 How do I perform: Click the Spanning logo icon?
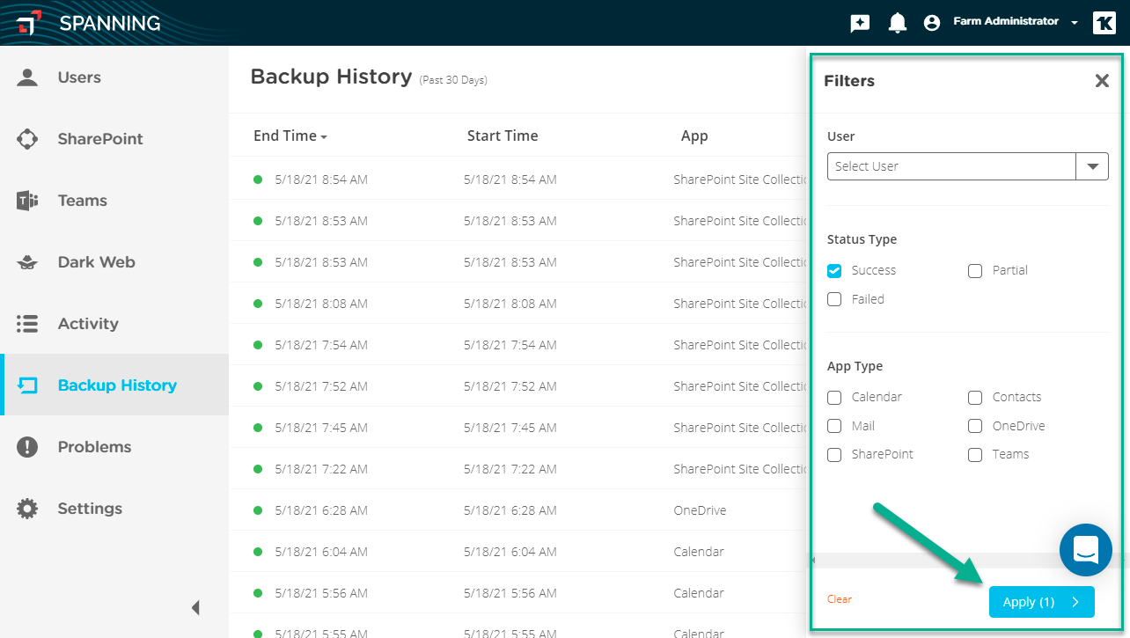pyautogui.click(x=29, y=23)
